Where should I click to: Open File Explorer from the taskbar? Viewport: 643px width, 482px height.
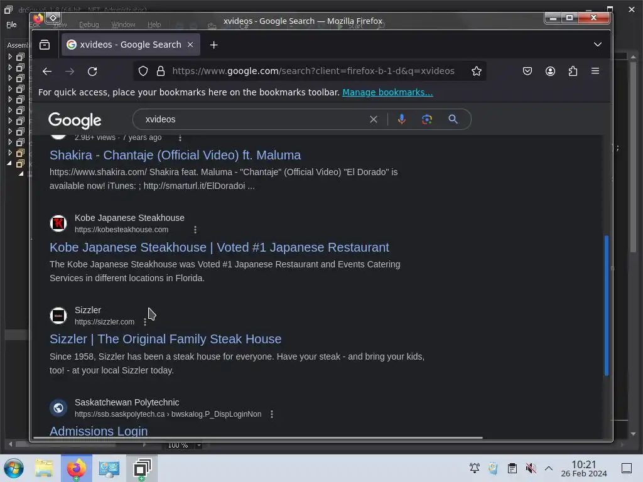click(x=44, y=468)
